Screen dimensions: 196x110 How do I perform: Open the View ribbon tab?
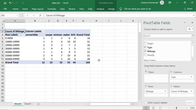[81, 9]
